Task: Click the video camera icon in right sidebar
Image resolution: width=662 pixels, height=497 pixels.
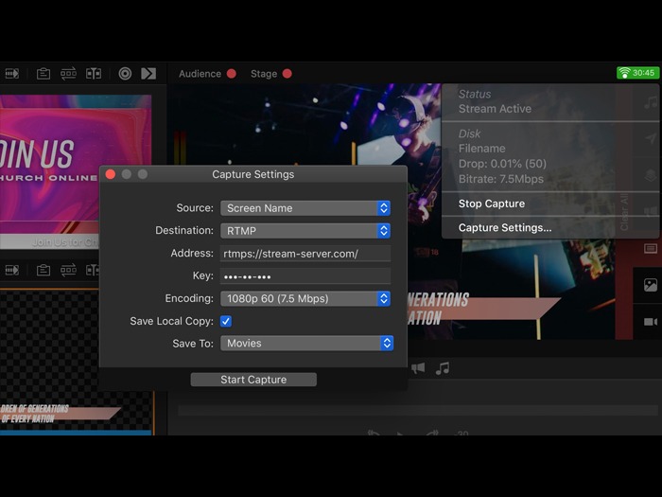Action: (x=651, y=322)
